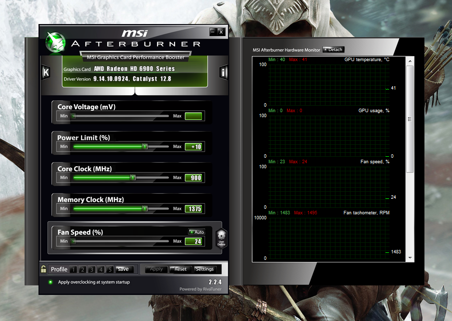Click the Fan Speed slider track

121,241
